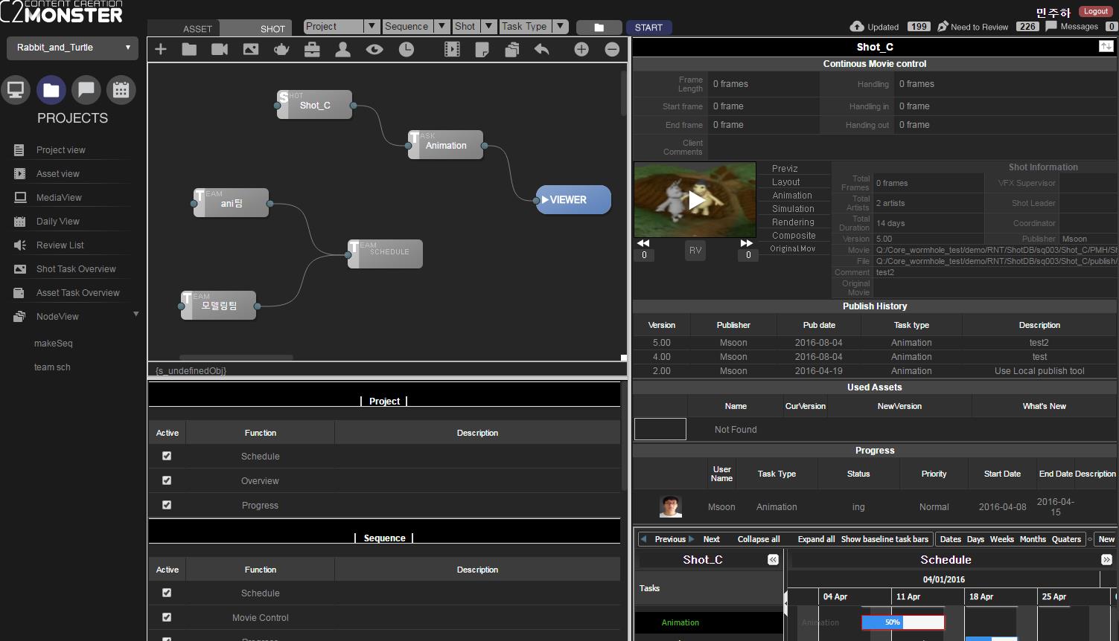Click the START button
The image size is (1119, 641).
pos(648,27)
